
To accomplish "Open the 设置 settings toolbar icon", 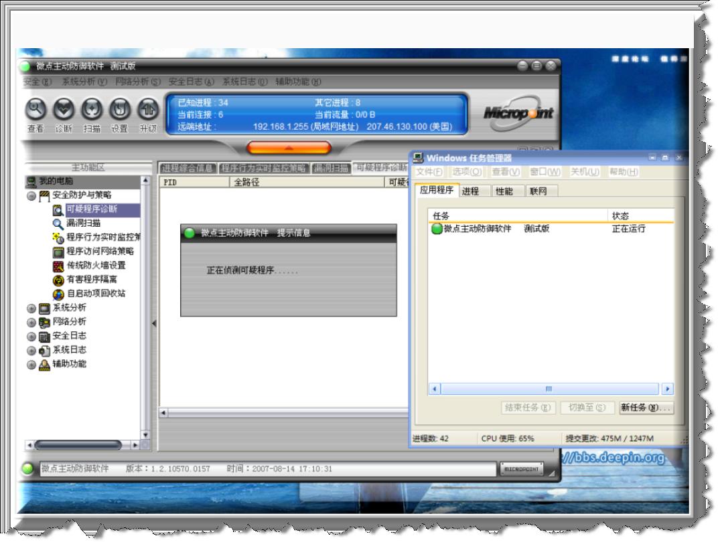I will click(119, 109).
